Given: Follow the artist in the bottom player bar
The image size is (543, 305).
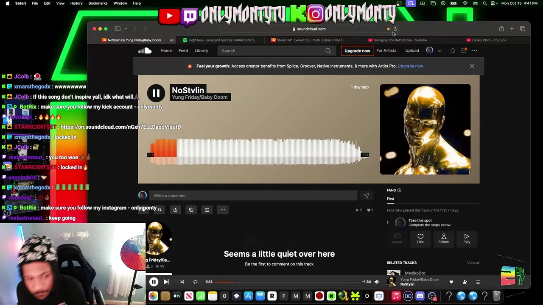Looking at the screenshot, I should coord(465,282).
